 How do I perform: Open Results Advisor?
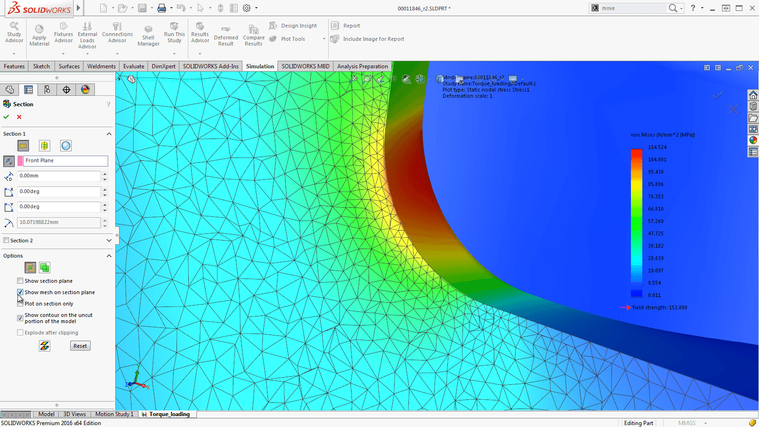coord(200,32)
